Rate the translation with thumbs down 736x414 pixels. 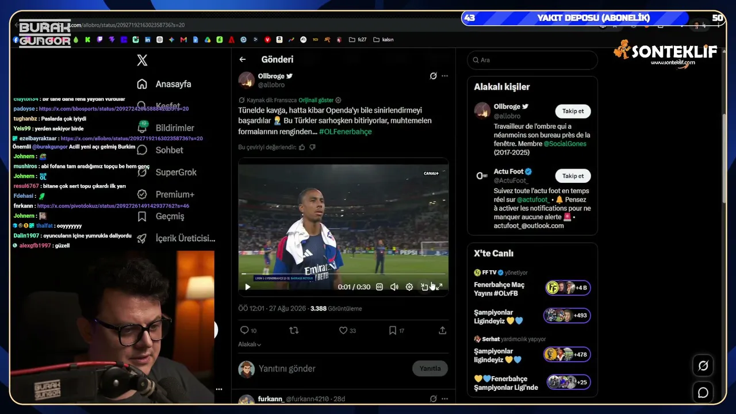pyautogui.click(x=312, y=147)
